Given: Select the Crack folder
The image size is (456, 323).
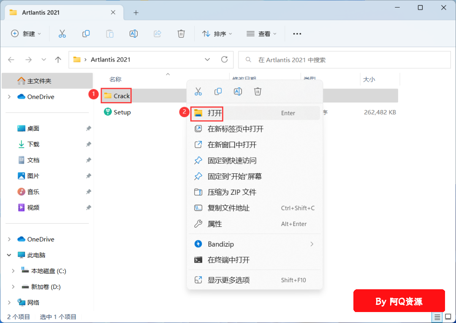Looking at the screenshot, I should (x=117, y=96).
